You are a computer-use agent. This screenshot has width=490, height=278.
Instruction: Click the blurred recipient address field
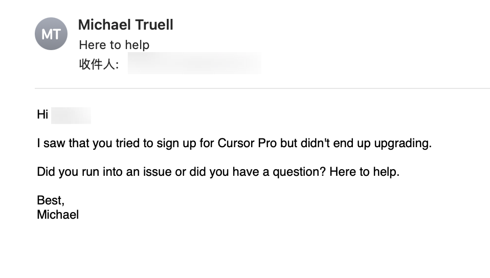click(x=194, y=63)
